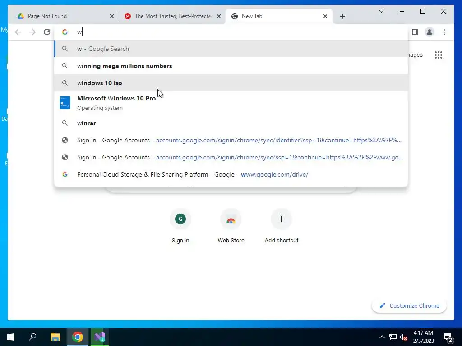Open the partially hidden Images link
462x346 pixels.
click(416, 55)
